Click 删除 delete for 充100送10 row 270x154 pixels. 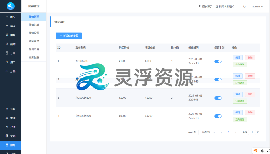click(x=250, y=57)
